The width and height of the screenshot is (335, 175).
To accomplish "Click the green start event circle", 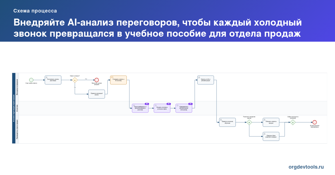I will coord(31,80).
